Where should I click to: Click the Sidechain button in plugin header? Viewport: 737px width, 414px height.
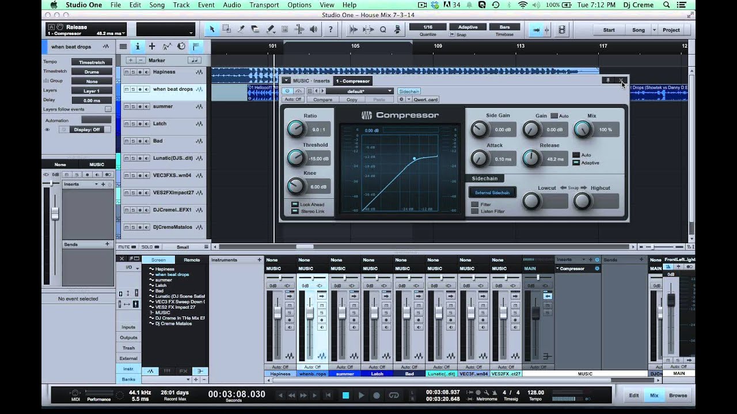pyautogui.click(x=409, y=91)
